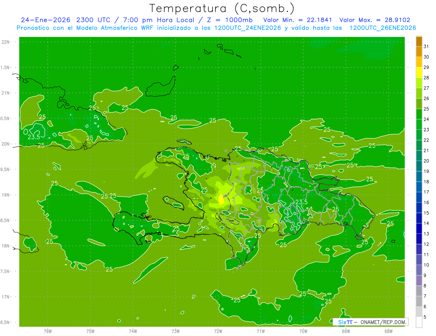Click the green swatch between 23 and 24
The width and height of the screenshot is (436, 336).
click(x=419, y=124)
